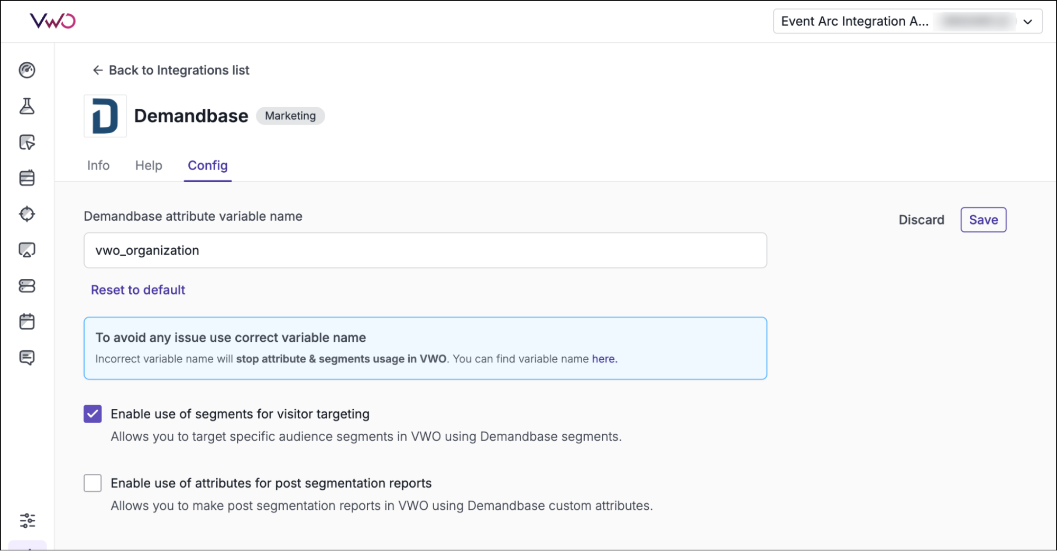Image resolution: width=1057 pixels, height=551 pixels.
Task: Click the Demandbase logo thumbnail
Action: (105, 116)
